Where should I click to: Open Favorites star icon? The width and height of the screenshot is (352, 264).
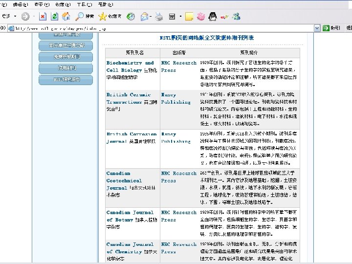click(x=110, y=17)
